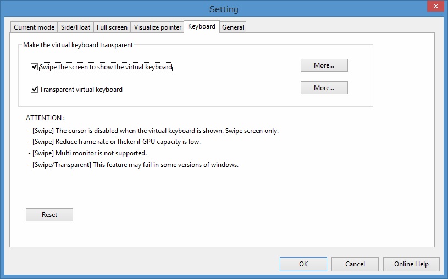The height and width of the screenshot is (279, 448).
Task: Click the Keyboard tab
Action: (x=202, y=26)
